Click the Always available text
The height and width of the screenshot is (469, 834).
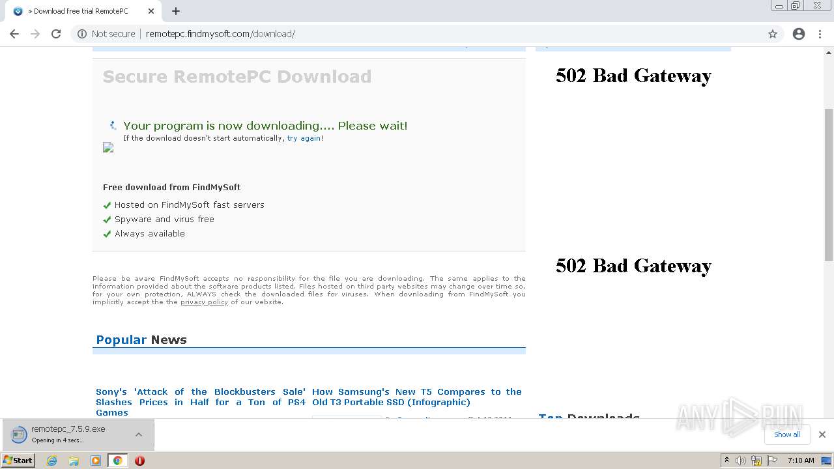click(x=150, y=233)
